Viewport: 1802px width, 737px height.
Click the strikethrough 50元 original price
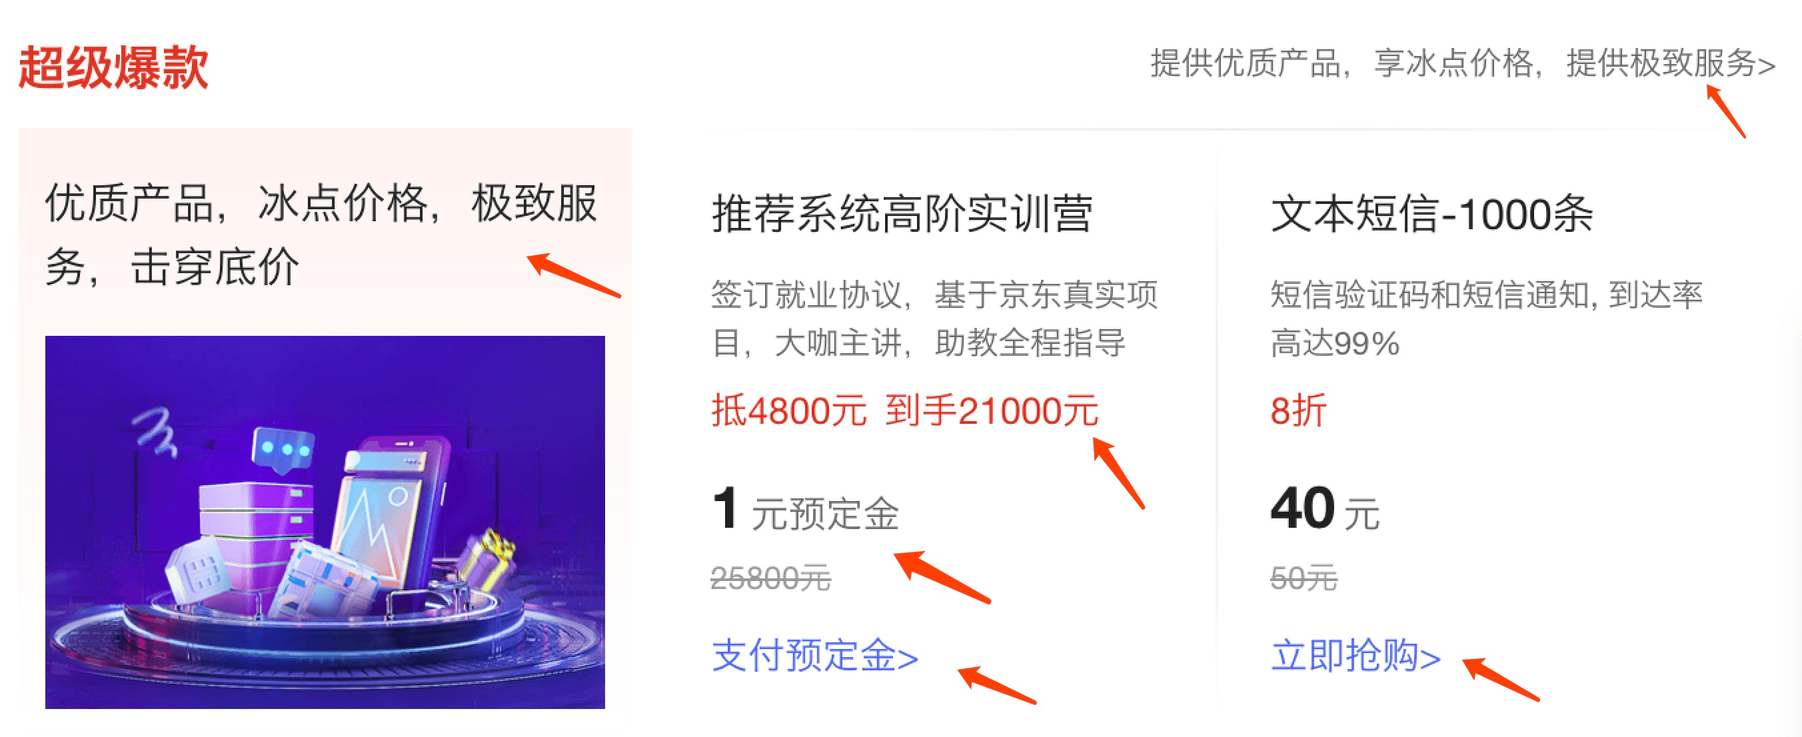[1304, 579]
